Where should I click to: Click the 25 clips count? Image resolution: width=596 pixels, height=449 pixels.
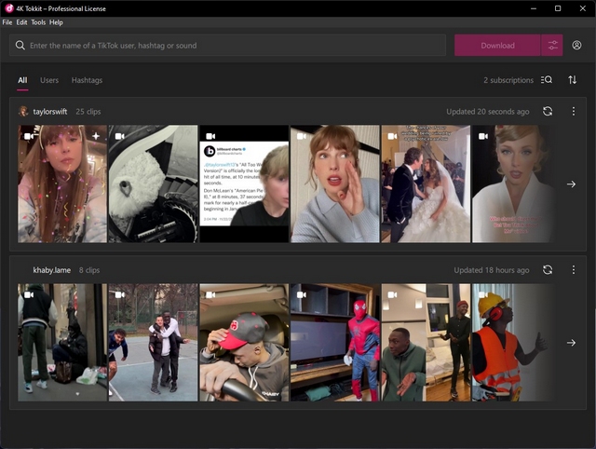pyautogui.click(x=88, y=112)
